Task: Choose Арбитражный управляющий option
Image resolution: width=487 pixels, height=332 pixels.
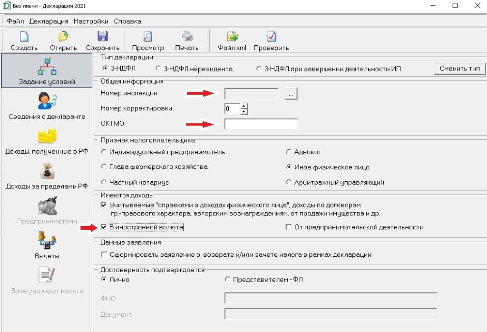Action: (289, 182)
